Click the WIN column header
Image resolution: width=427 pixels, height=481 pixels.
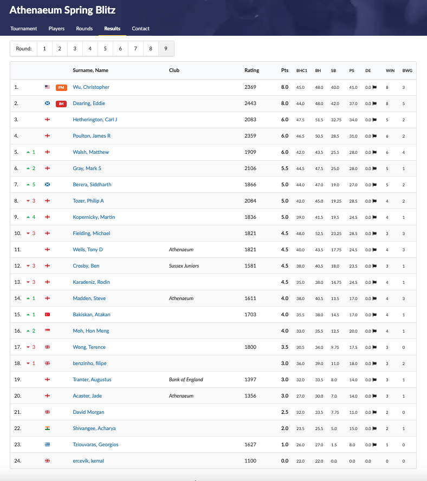pos(390,70)
